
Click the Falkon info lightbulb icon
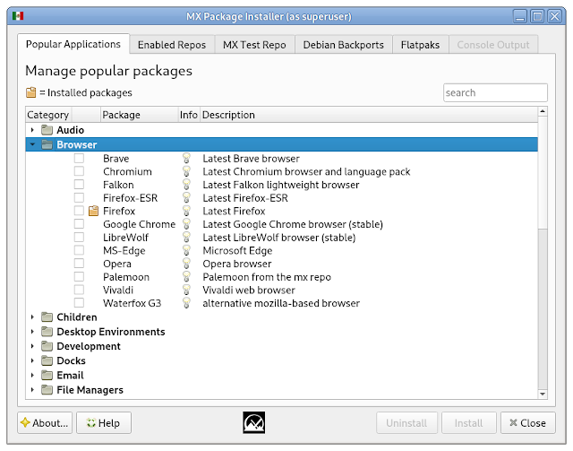click(x=186, y=185)
